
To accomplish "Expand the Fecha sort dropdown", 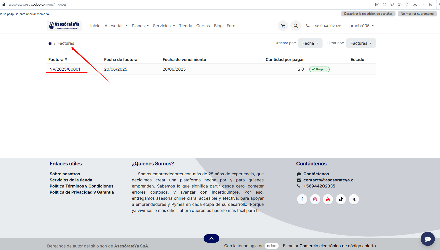I will tap(310, 43).
